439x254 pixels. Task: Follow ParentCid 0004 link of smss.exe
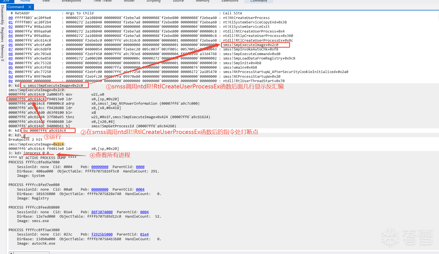pyautogui.click(x=144, y=212)
